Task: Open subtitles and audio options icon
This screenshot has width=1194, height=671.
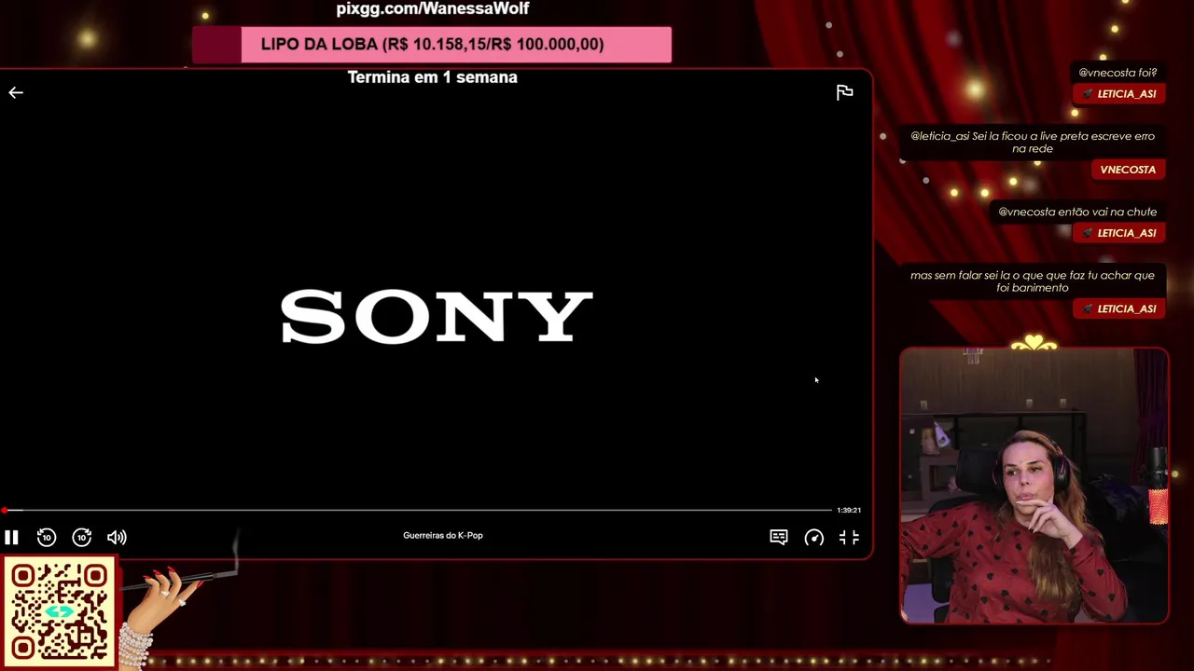Action: pyautogui.click(x=779, y=537)
